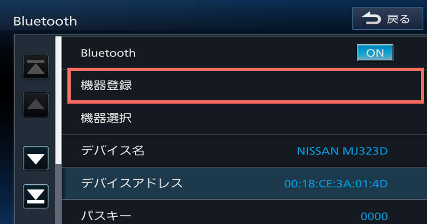
Task: Select the デバイスアドレス row label
Action: (132, 183)
